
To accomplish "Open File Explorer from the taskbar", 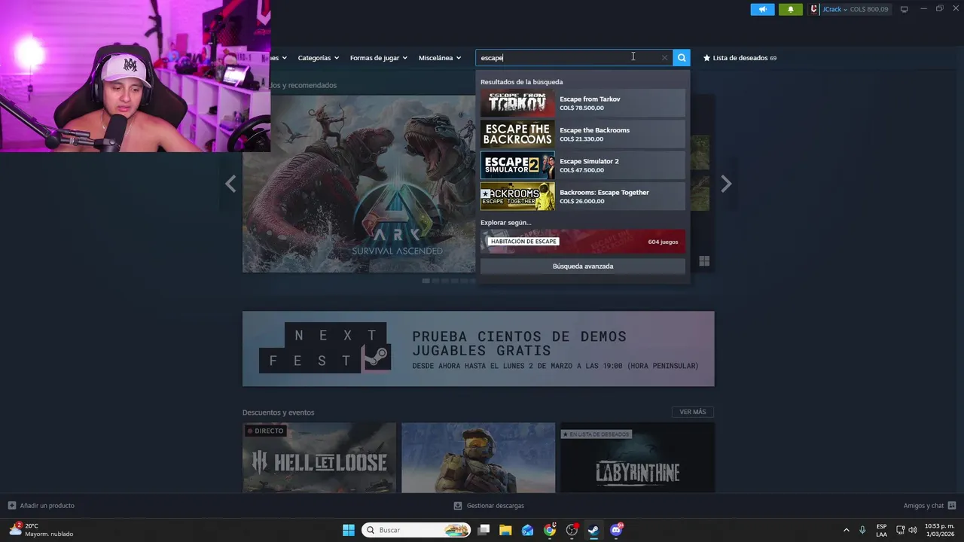I will [505, 530].
